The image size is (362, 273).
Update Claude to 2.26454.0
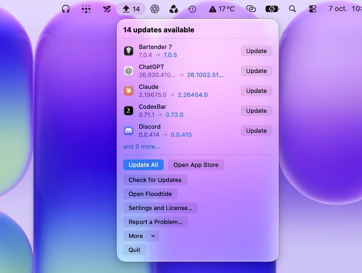coord(256,91)
